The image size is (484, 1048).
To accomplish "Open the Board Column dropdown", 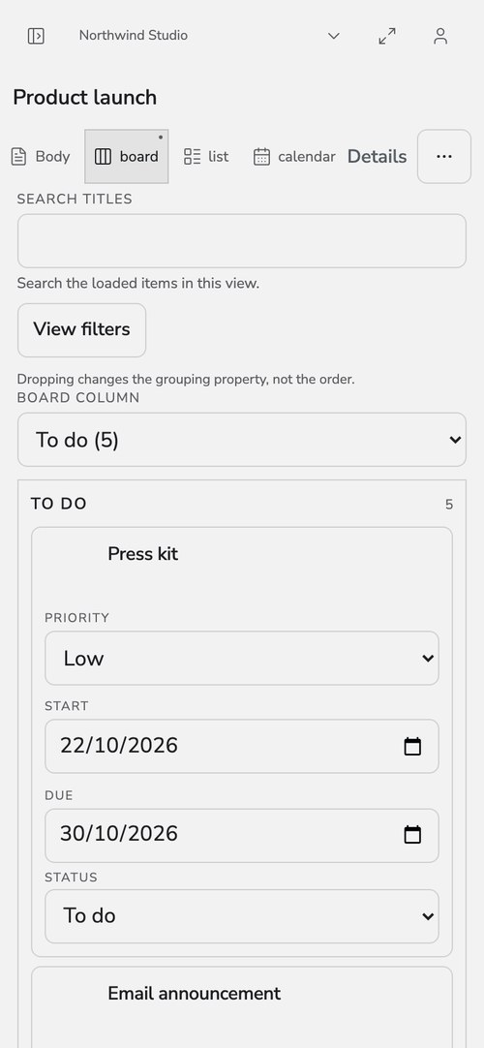I will [x=242, y=440].
